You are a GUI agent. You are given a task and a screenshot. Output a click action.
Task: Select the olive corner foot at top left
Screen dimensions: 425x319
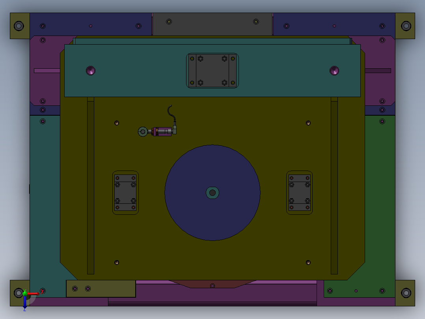point(20,26)
